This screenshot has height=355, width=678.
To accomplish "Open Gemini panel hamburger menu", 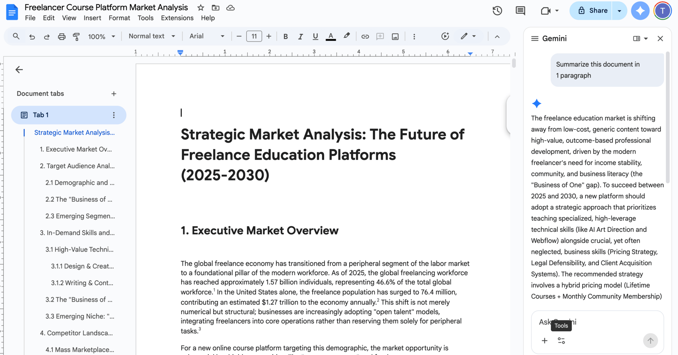I will tap(535, 38).
